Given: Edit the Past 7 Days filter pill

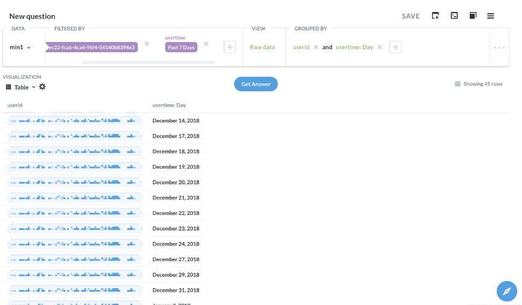Looking at the screenshot, I should (x=181, y=47).
